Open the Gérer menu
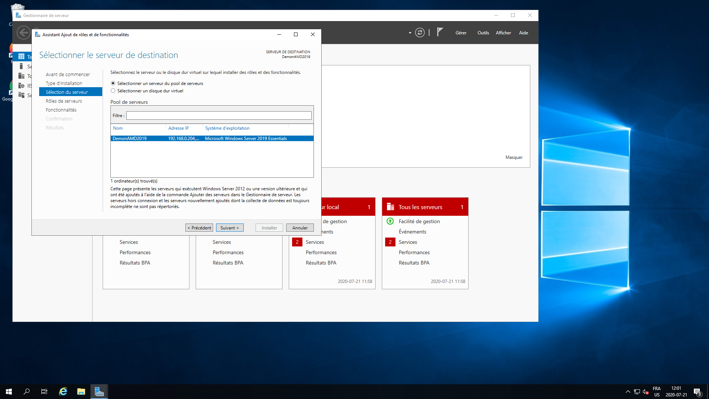 pos(461,33)
